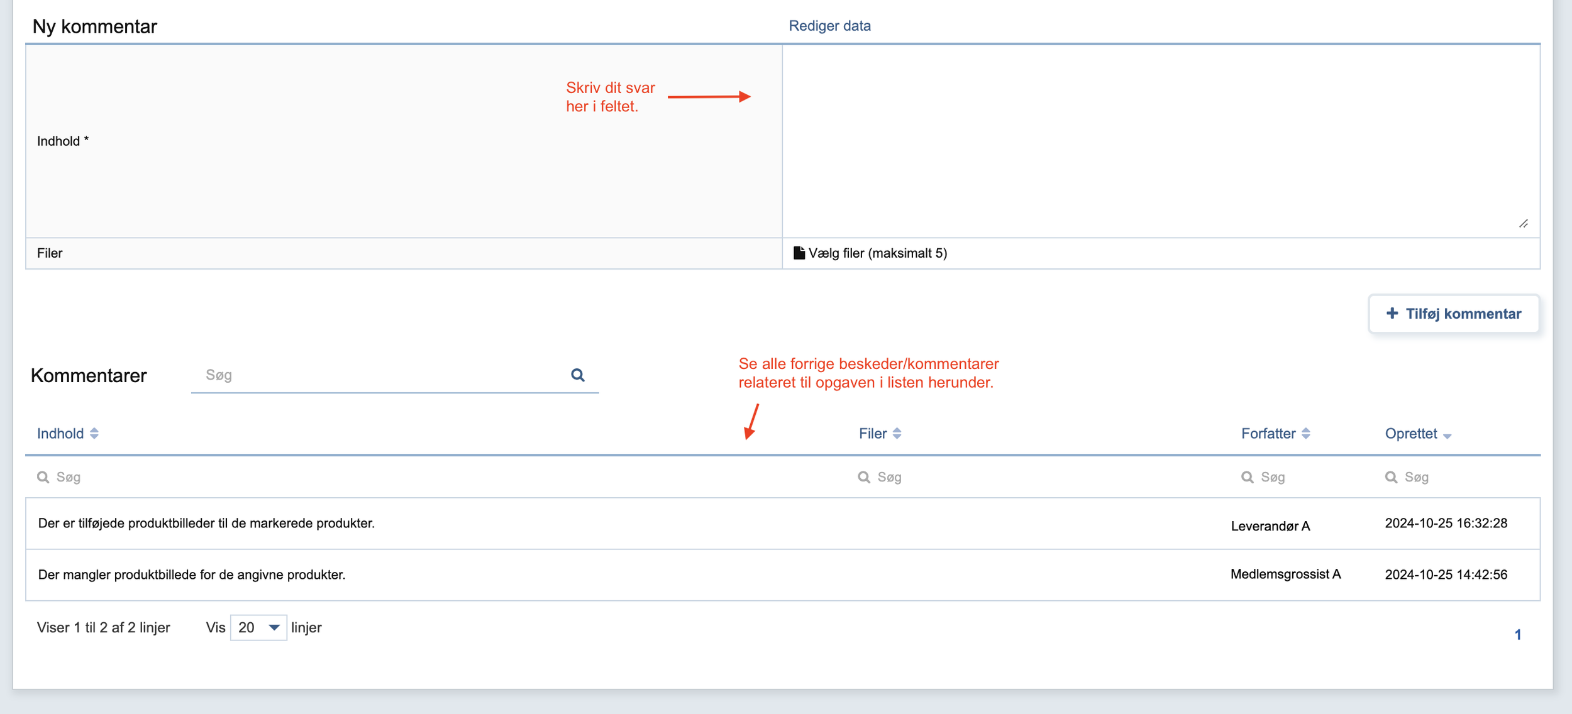The image size is (1572, 714).
Task: Click the Oprettet descending sort arrow
Action: coord(1447,436)
